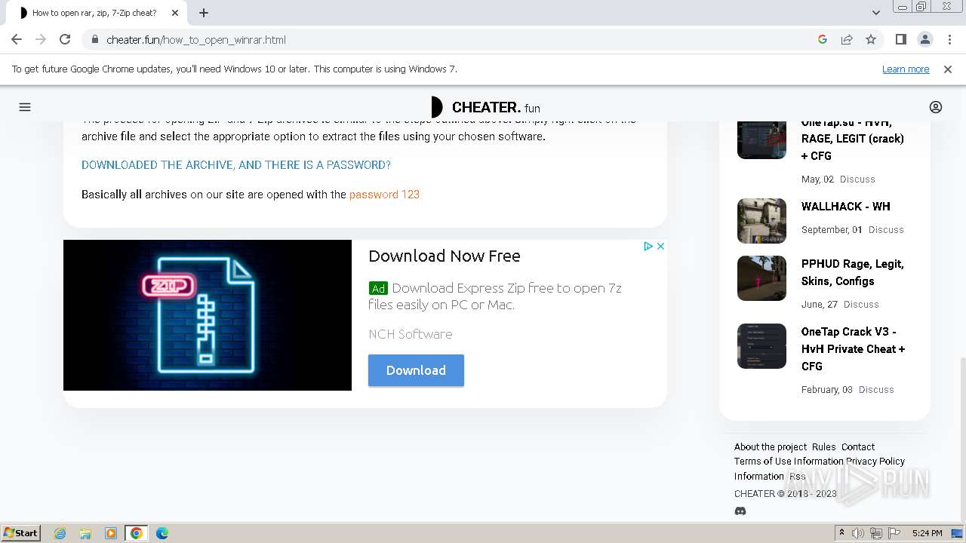
Task: Open Windows Media Player from the taskbar
Action: tap(111, 533)
